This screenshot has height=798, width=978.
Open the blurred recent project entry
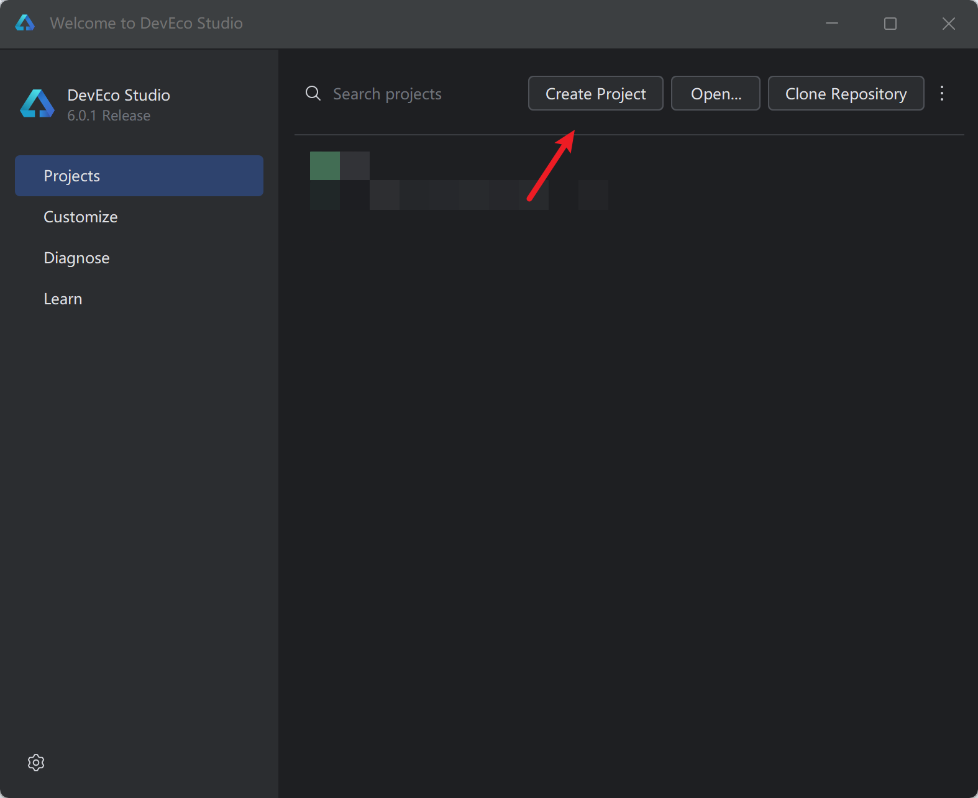tap(459, 181)
